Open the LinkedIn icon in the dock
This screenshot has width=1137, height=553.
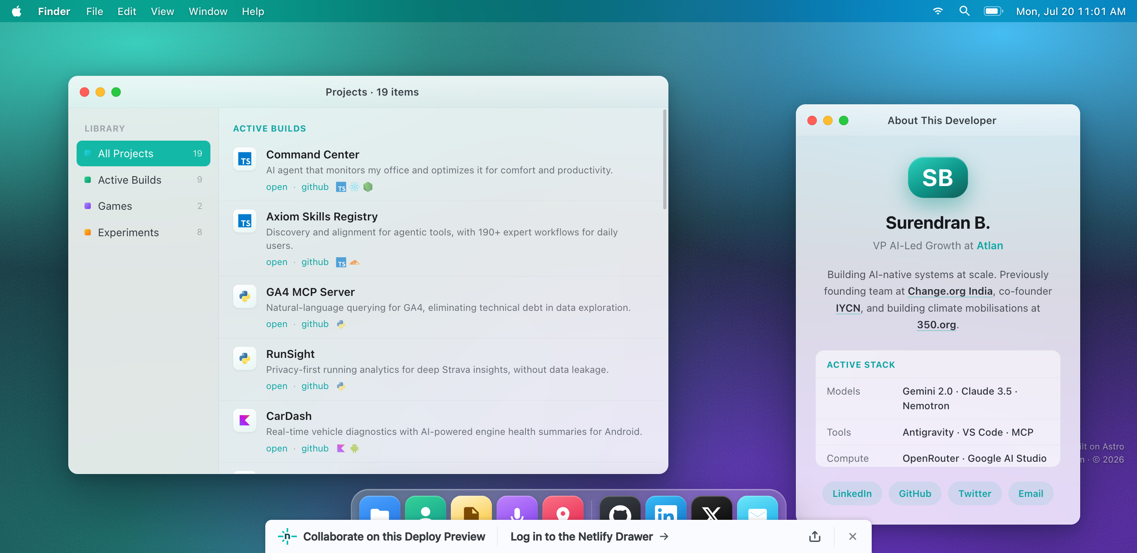666,508
